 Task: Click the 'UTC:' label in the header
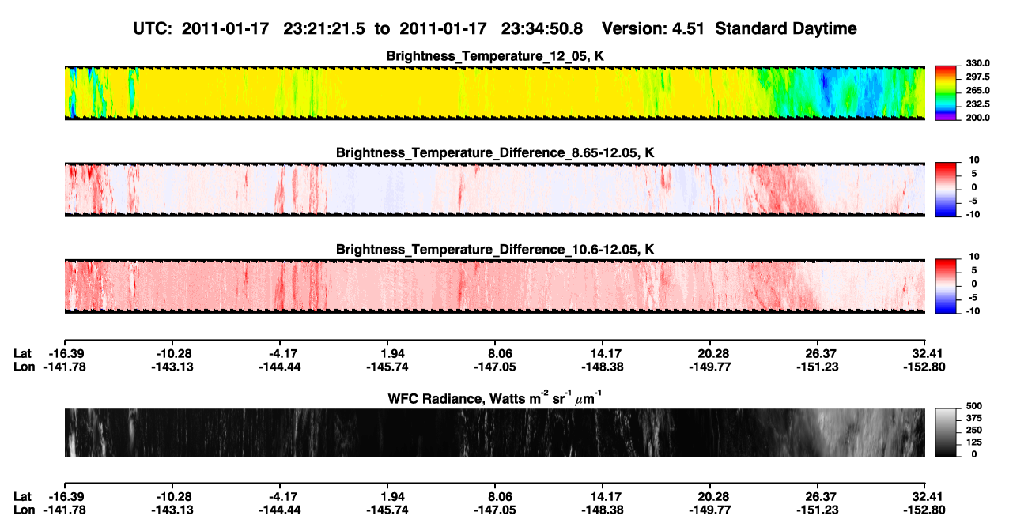pyautogui.click(x=153, y=28)
